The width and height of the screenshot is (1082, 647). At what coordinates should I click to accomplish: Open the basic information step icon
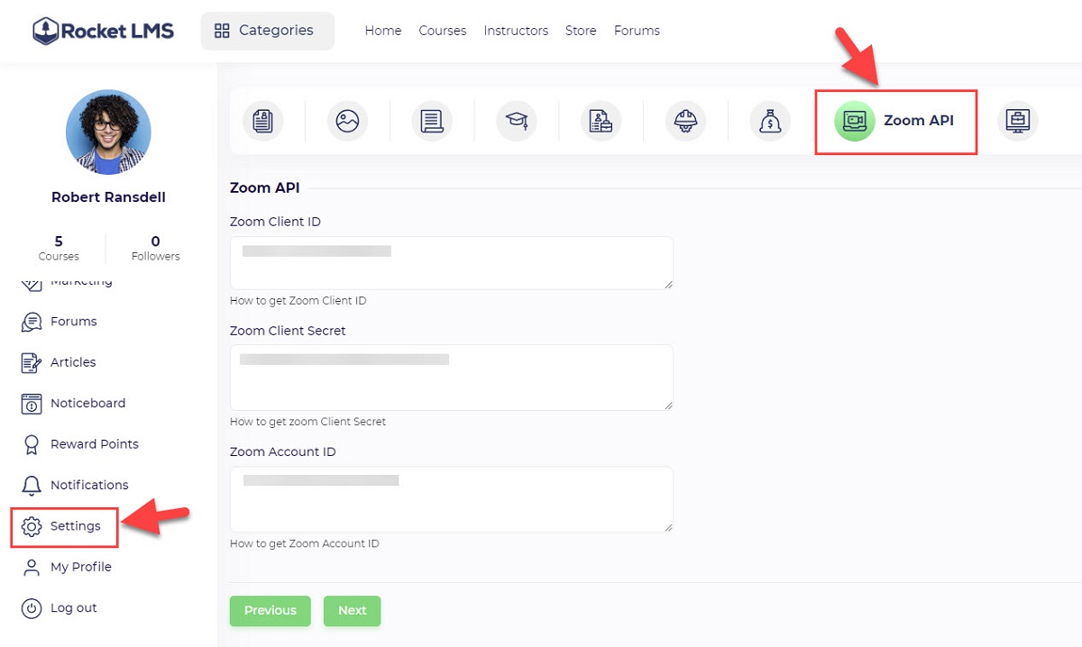click(262, 121)
